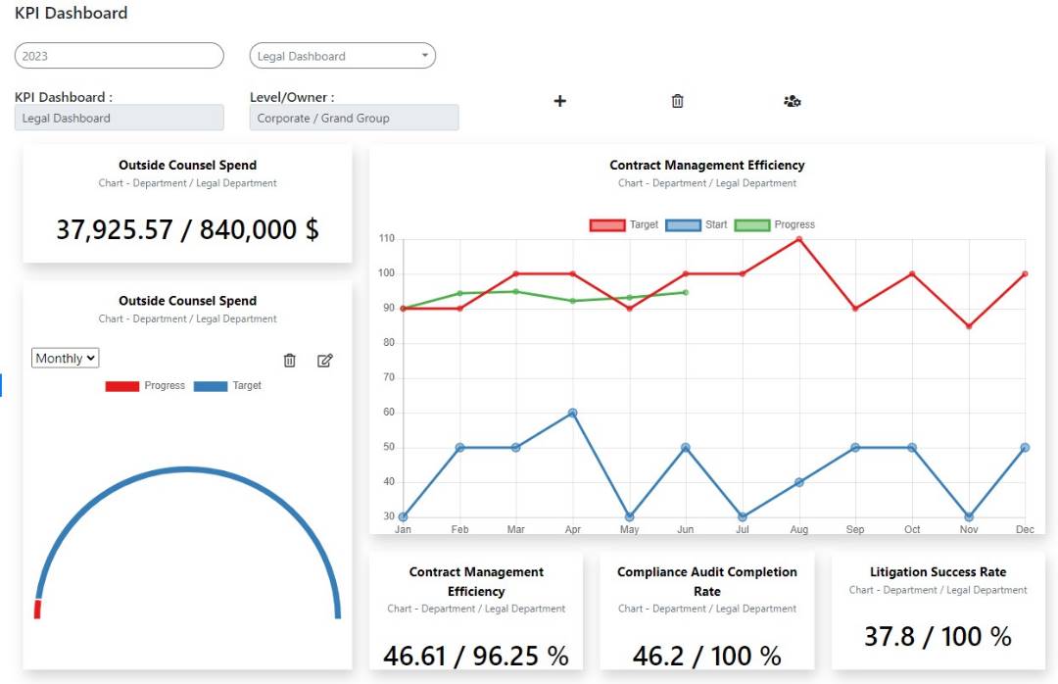
Task: Edit the Outside Counsel Spend gauge chart
Action: point(325,361)
